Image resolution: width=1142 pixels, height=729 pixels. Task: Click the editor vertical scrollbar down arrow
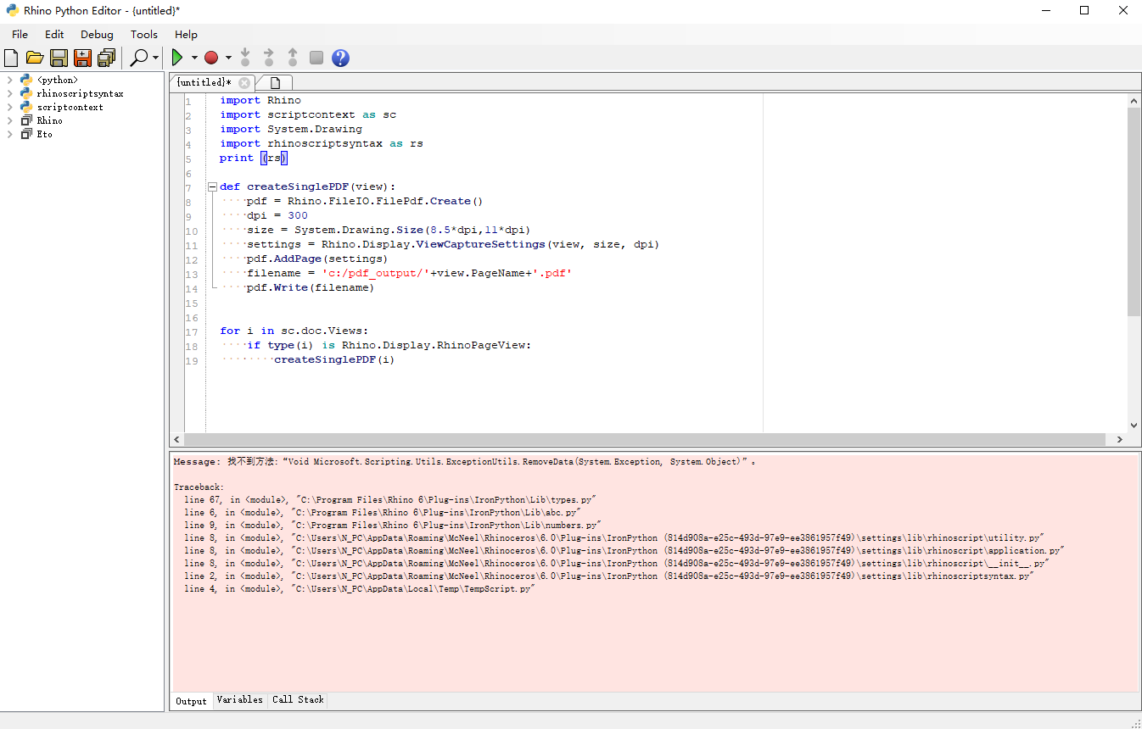[1134, 426]
